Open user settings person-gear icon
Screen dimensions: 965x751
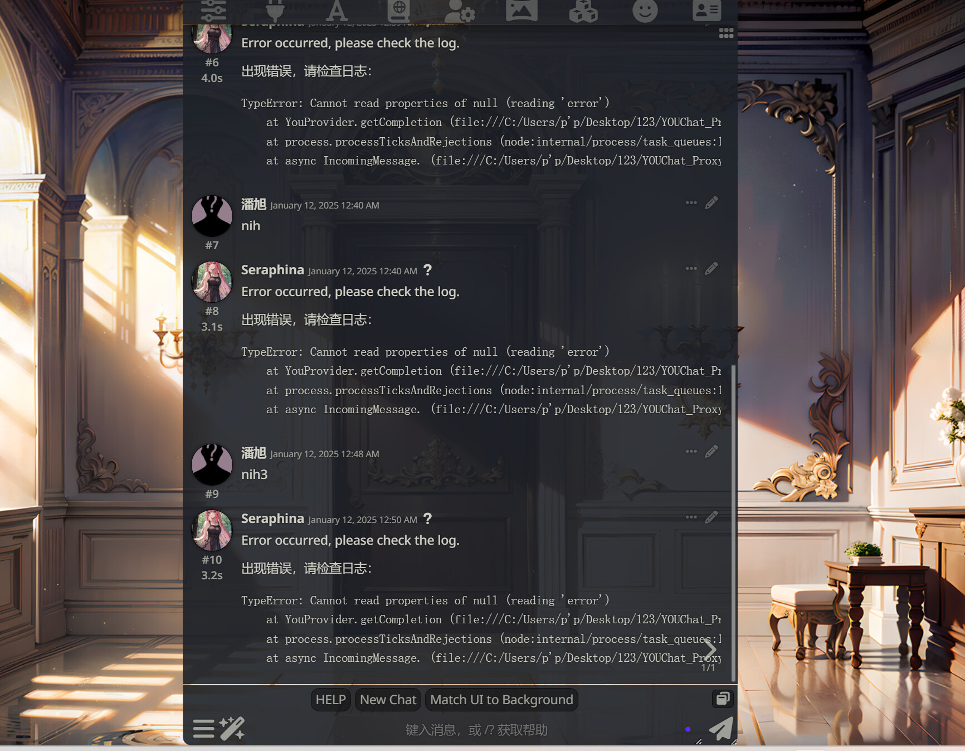pos(460,10)
